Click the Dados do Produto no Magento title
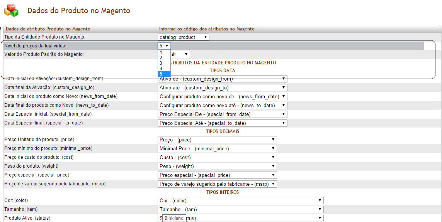 pos(79,11)
